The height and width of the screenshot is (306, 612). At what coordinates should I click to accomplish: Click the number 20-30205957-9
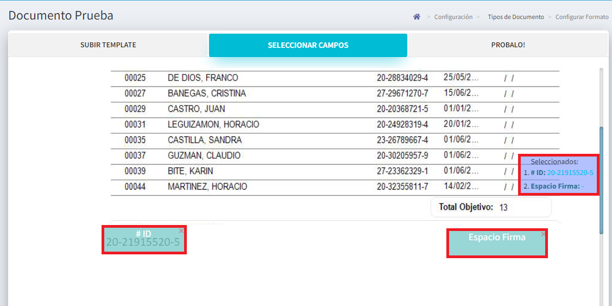click(x=402, y=155)
